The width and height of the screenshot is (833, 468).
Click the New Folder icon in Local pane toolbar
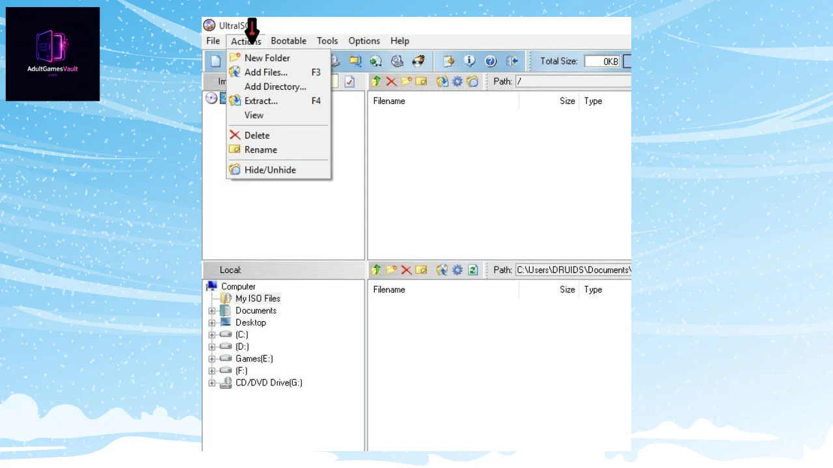[x=391, y=270]
